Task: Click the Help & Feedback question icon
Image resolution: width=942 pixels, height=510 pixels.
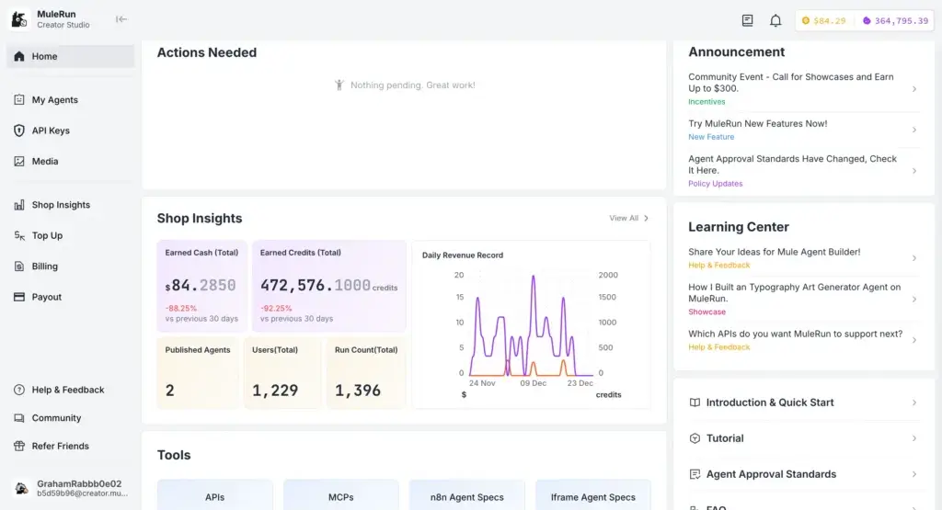Action: pos(19,390)
